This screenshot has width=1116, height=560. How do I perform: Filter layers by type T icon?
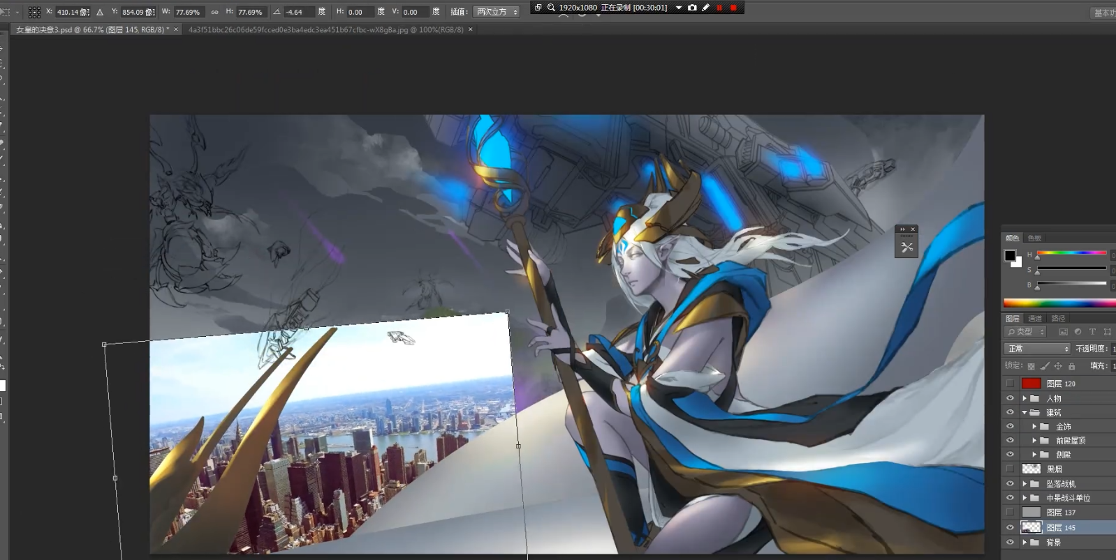(x=1092, y=332)
